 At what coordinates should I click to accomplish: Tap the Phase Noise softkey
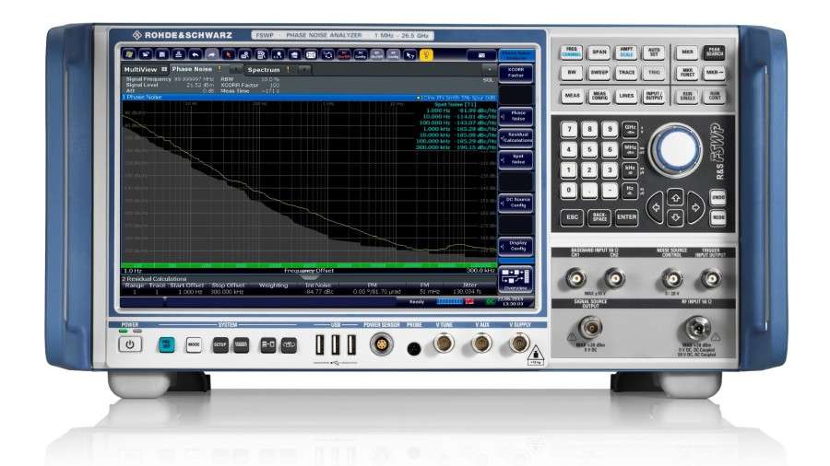516,116
